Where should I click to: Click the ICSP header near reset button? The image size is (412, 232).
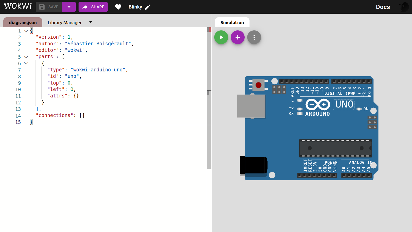pyautogui.click(x=279, y=89)
